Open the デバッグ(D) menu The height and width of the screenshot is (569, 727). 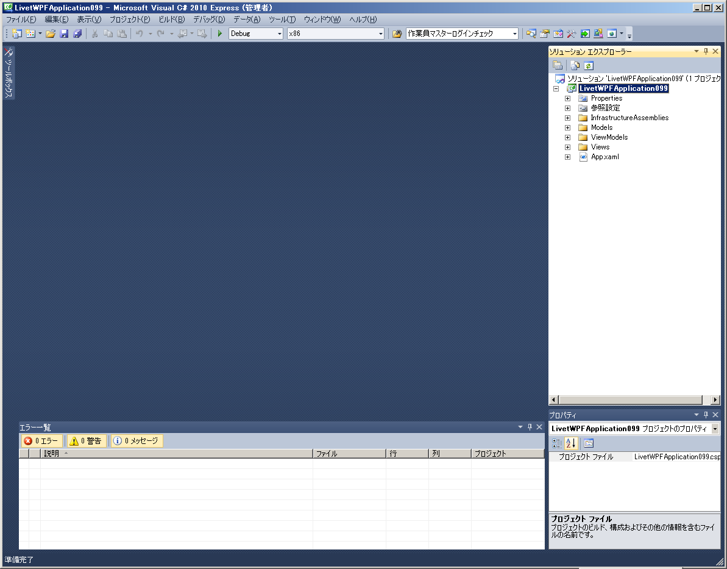(209, 20)
